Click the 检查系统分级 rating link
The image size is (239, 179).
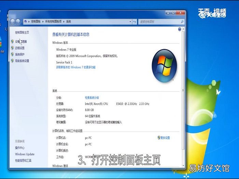pos(92,98)
